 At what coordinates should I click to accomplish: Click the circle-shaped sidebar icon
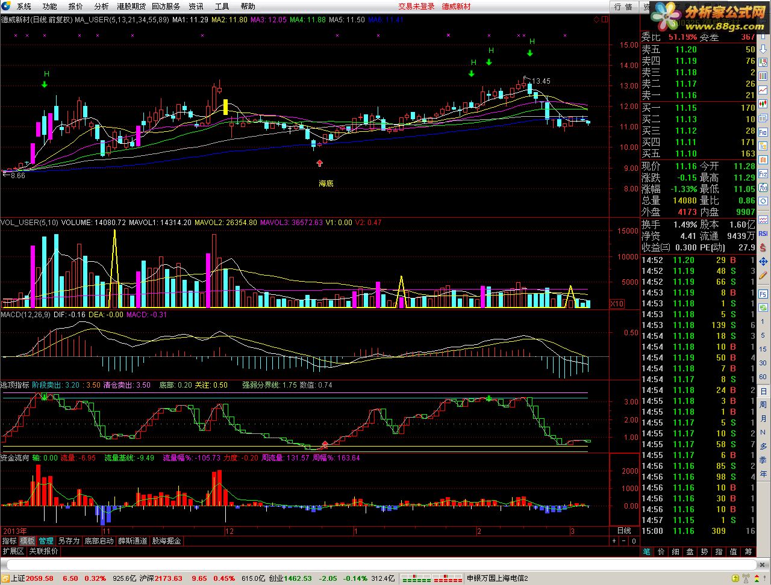(x=763, y=201)
